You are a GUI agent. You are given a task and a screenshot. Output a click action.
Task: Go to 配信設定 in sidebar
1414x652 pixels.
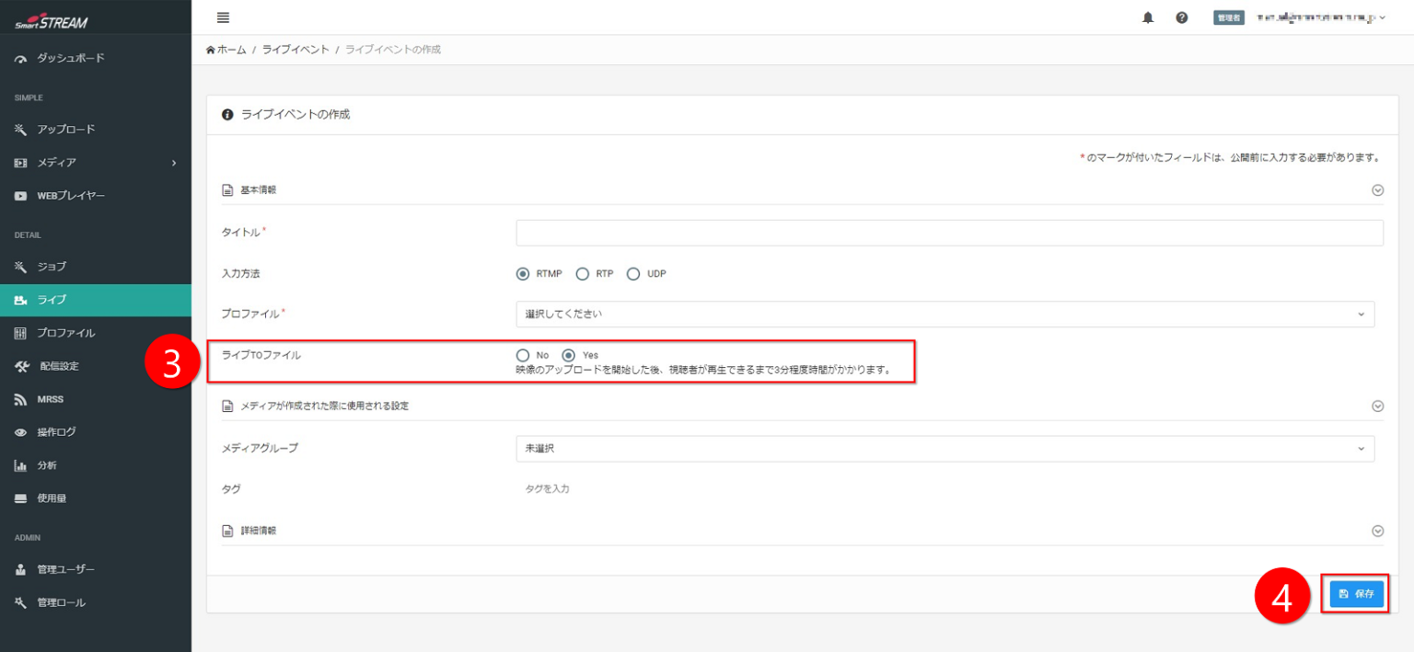[58, 366]
